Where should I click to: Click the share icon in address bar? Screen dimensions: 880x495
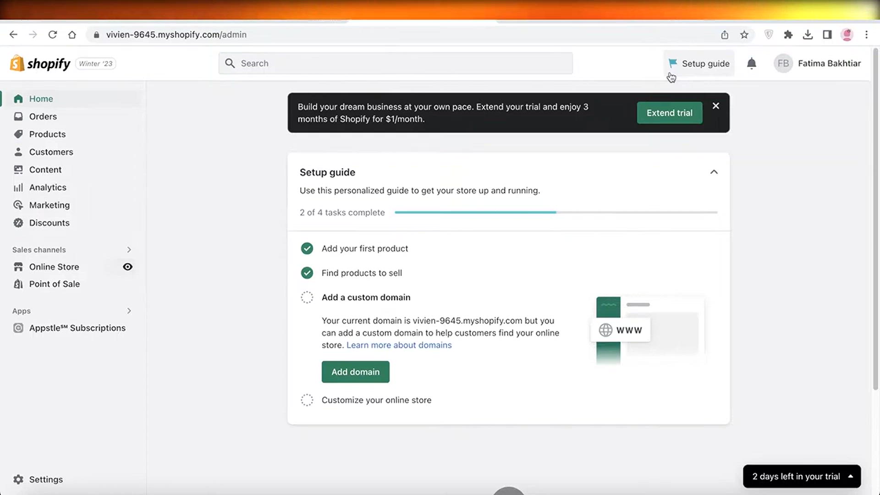(725, 35)
